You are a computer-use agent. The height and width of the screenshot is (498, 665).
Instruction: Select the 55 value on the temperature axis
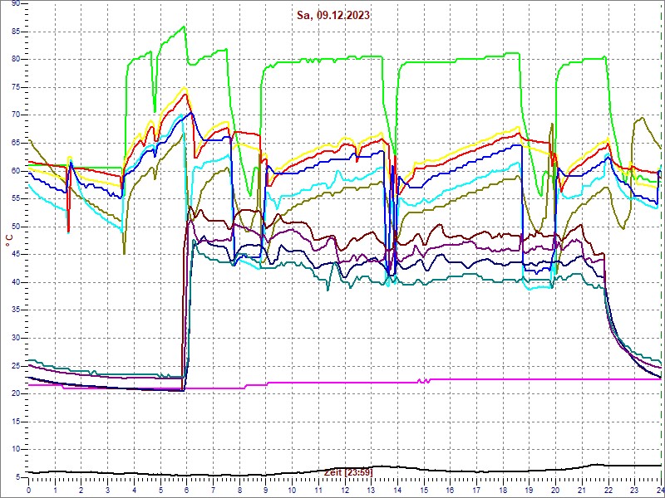pyautogui.click(x=17, y=199)
